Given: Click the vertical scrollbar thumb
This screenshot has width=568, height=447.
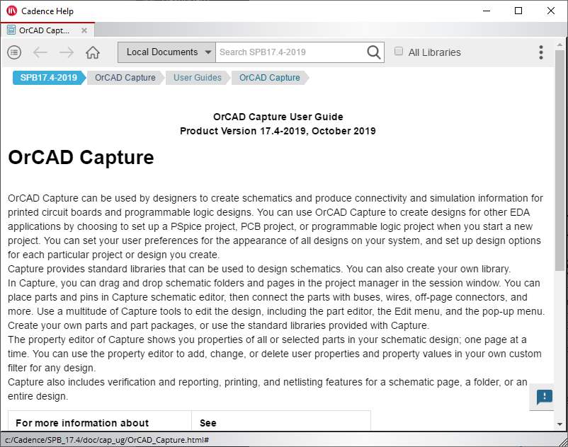Looking at the screenshot, I should (560, 161).
